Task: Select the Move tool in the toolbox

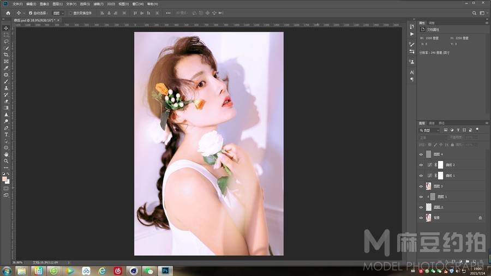Action: point(6,28)
